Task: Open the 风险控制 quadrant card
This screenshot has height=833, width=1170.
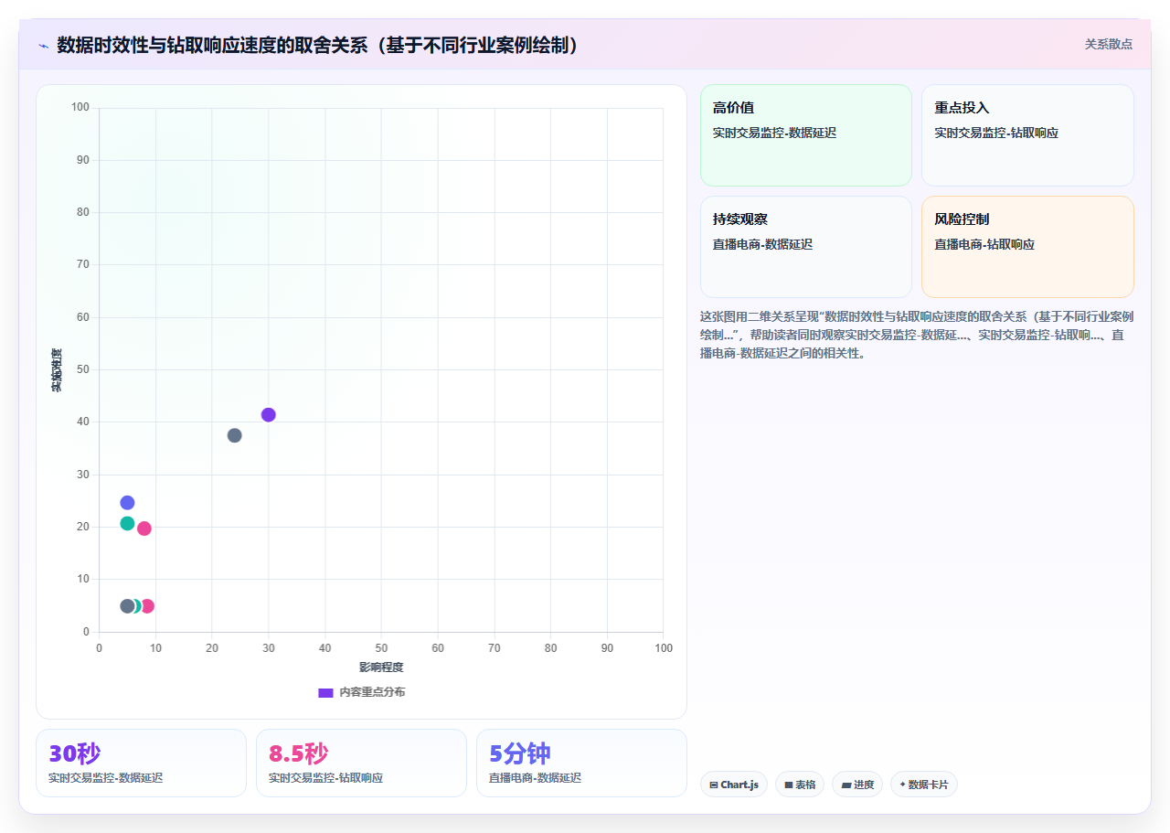Action: coord(1027,247)
